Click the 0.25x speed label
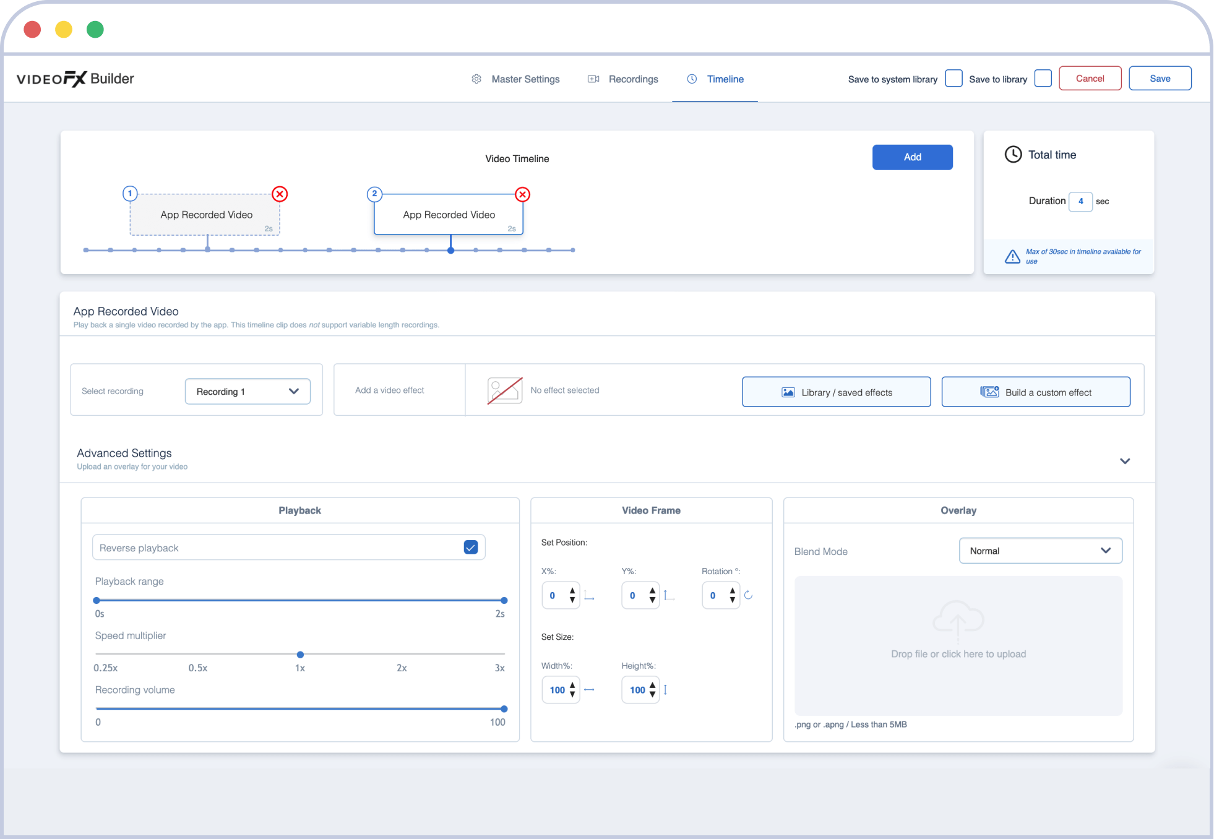 point(106,668)
